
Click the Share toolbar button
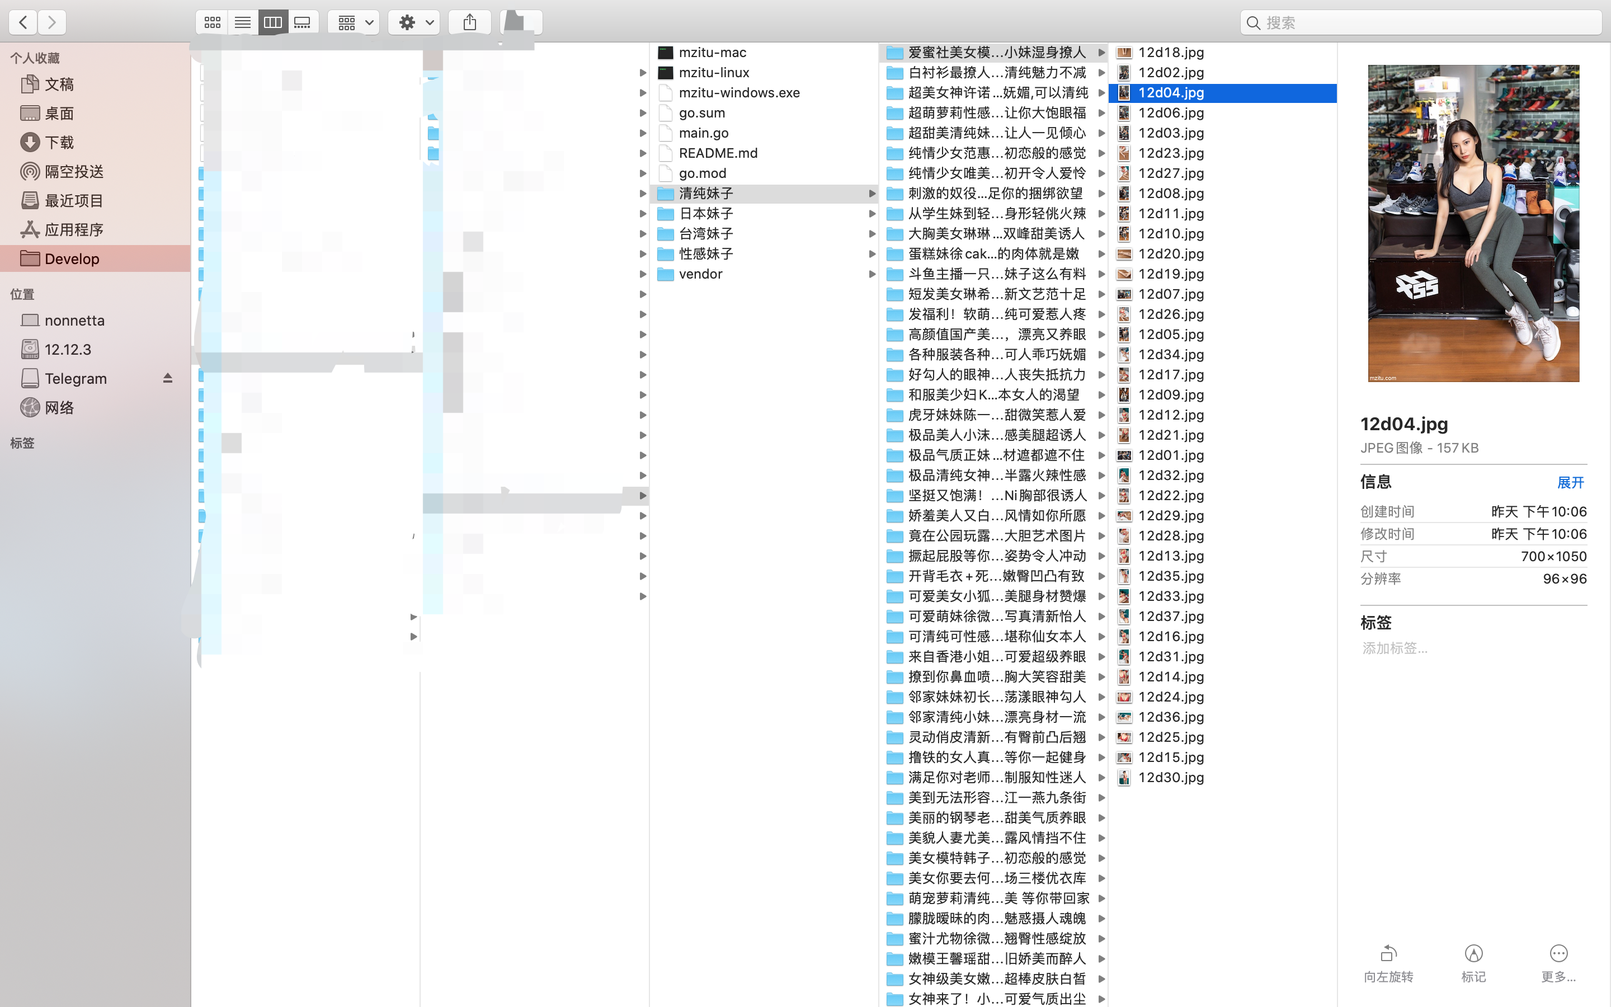(x=470, y=22)
